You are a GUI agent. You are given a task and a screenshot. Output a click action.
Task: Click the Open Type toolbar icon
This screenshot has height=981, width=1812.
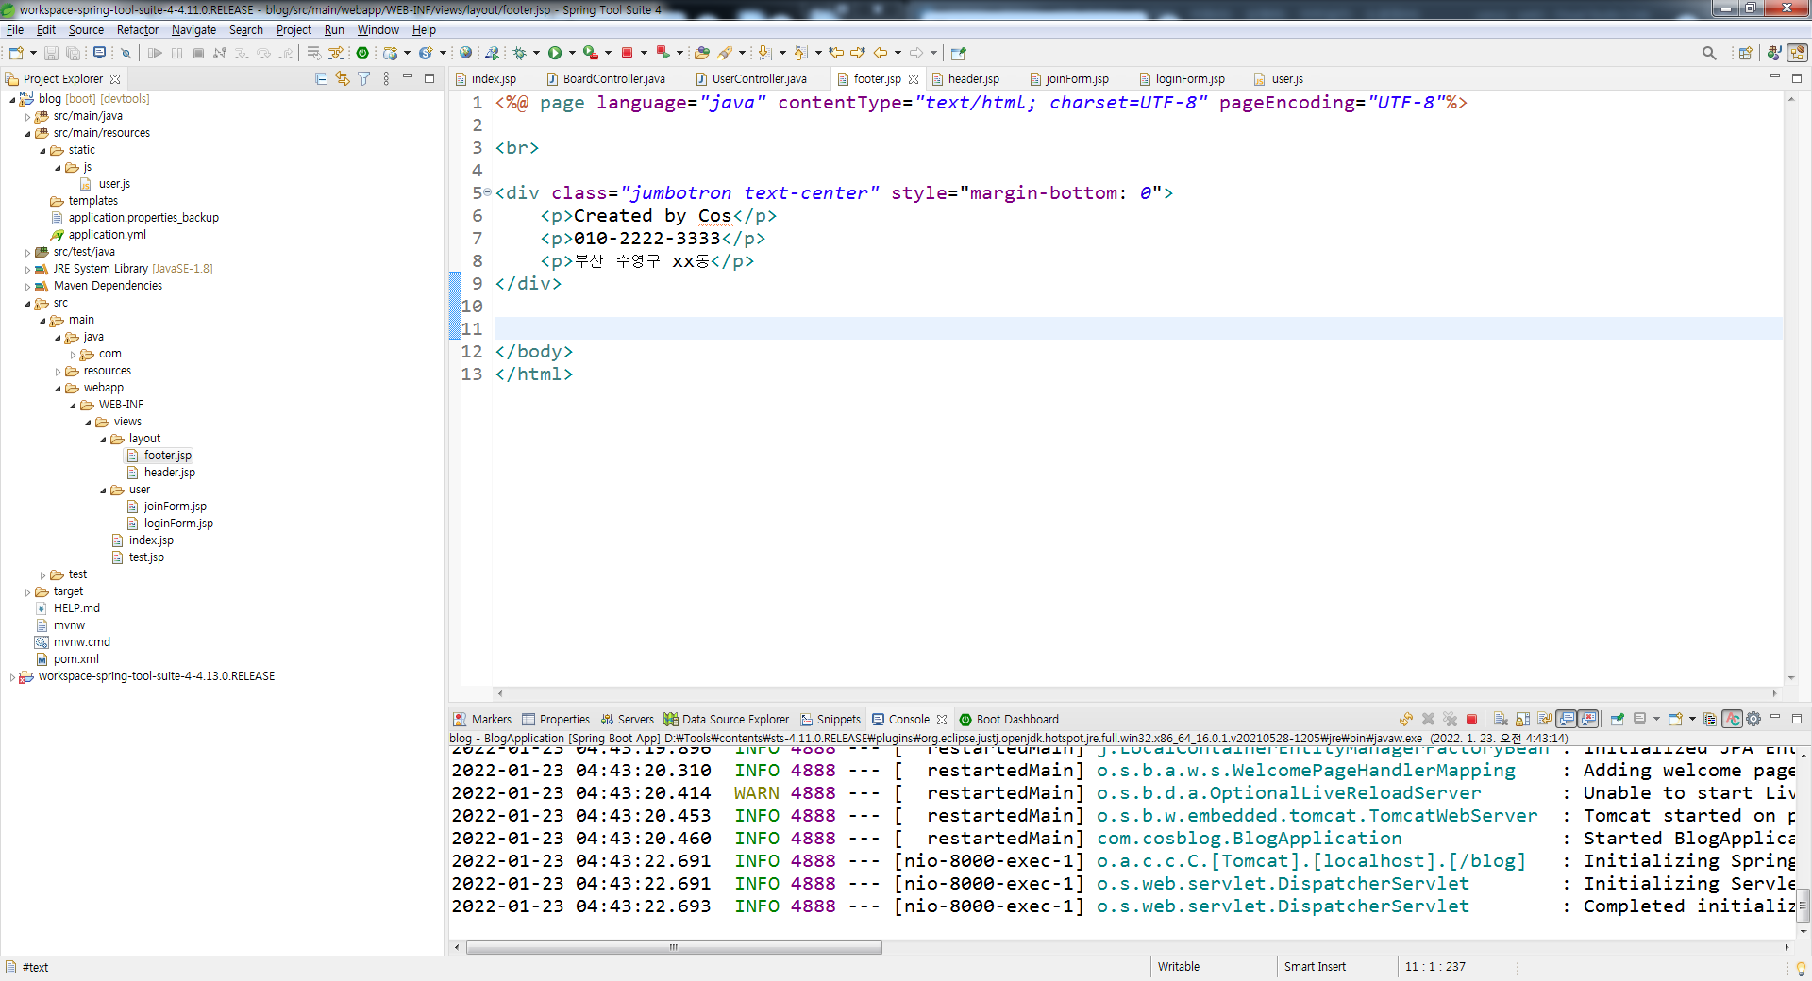point(701,53)
